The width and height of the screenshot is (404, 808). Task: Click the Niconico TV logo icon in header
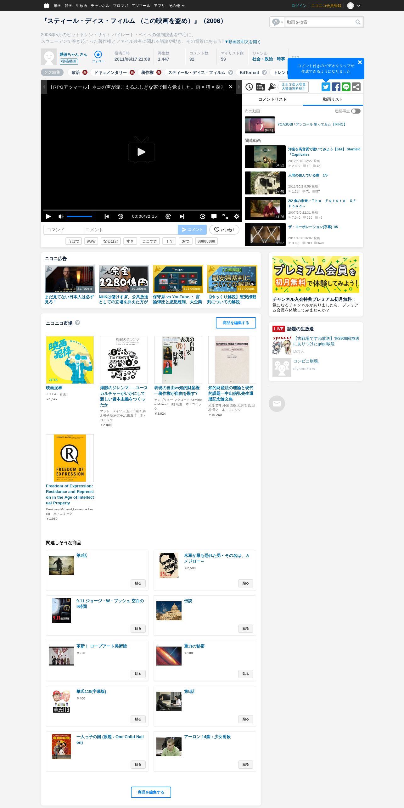[x=47, y=6]
